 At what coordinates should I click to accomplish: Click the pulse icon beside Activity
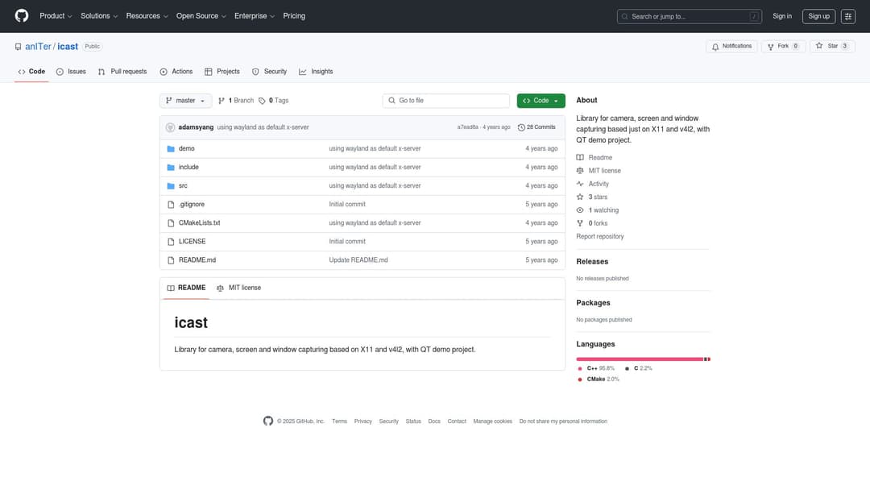(580, 184)
